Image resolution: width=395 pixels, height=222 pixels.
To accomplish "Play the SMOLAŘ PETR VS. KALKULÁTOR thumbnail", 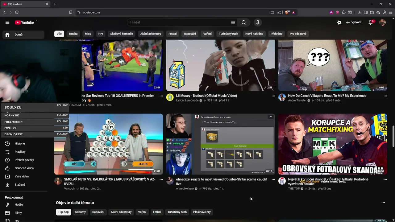I will 109,144.
